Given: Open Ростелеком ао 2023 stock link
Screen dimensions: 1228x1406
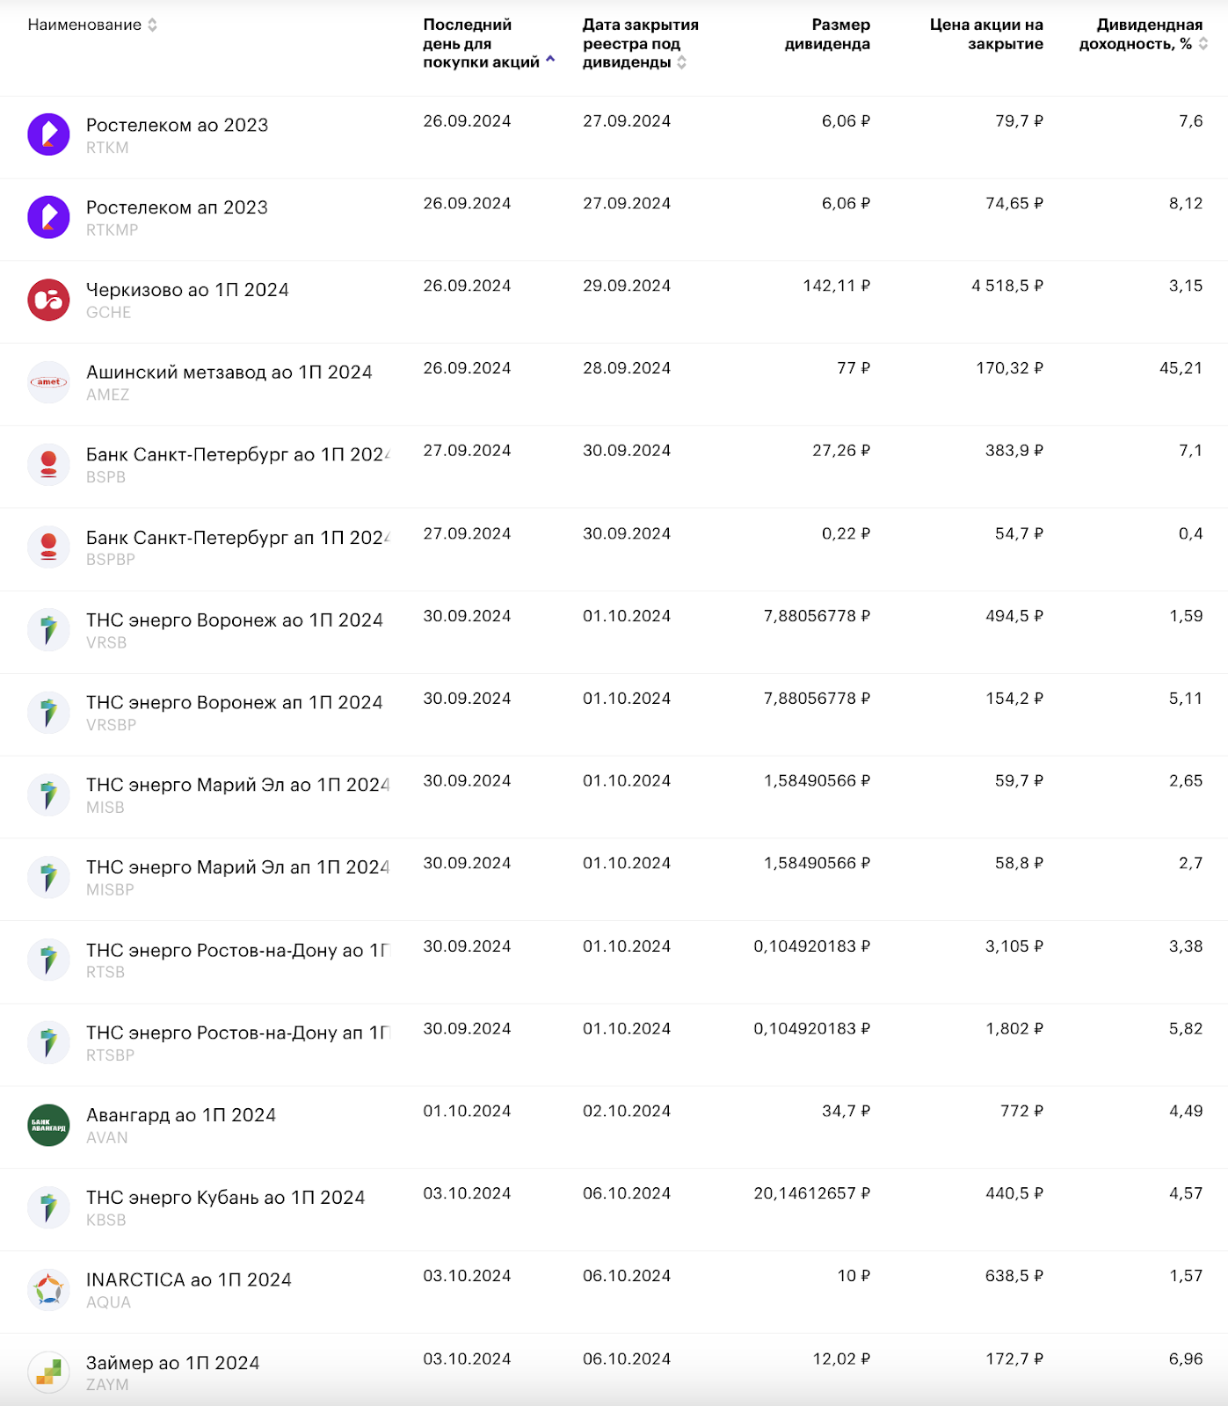Looking at the screenshot, I should tap(177, 125).
